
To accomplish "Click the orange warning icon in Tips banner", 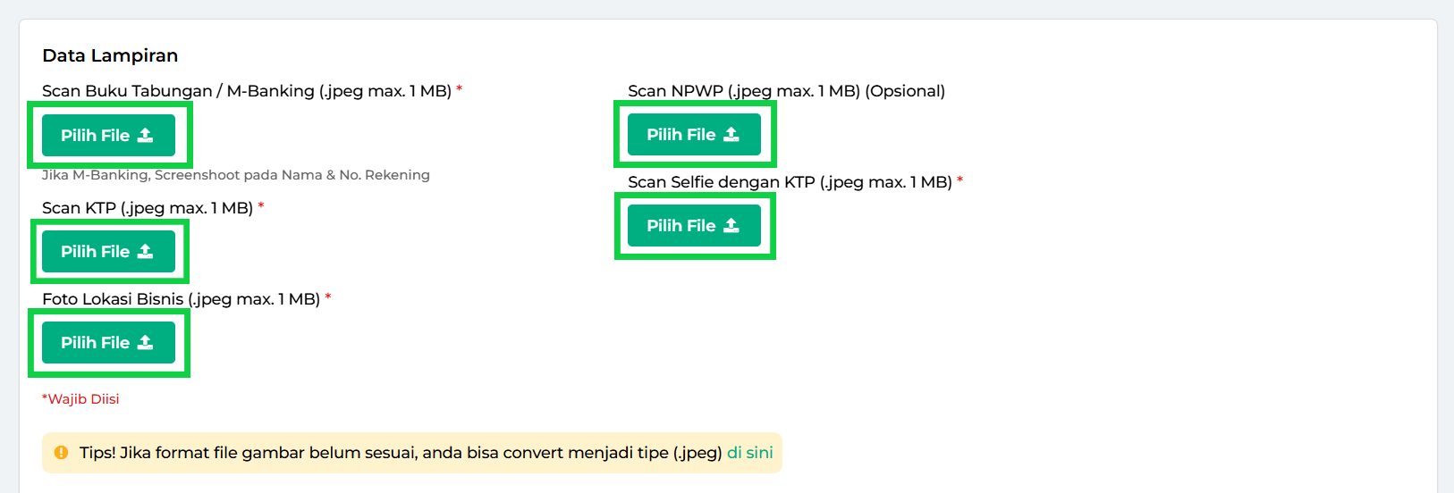I will click(x=61, y=453).
